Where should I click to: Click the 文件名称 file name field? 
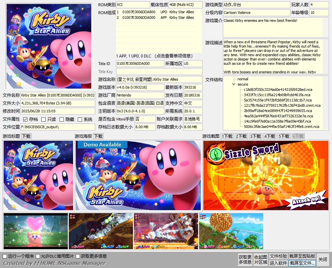coord(58,95)
